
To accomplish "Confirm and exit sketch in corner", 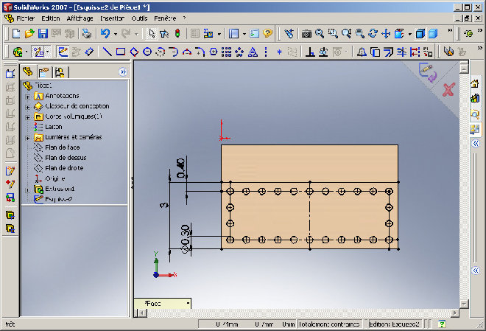I will pos(428,72).
